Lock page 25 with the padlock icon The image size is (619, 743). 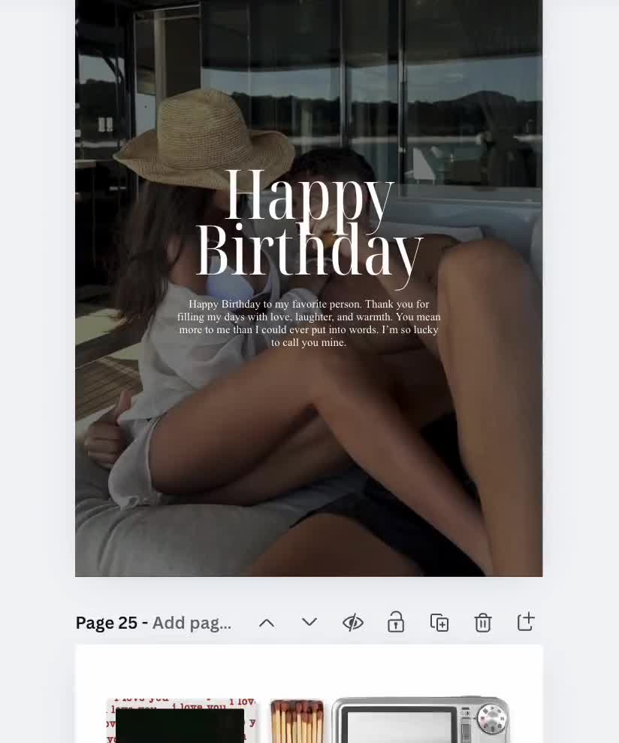[x=396, y=622]
